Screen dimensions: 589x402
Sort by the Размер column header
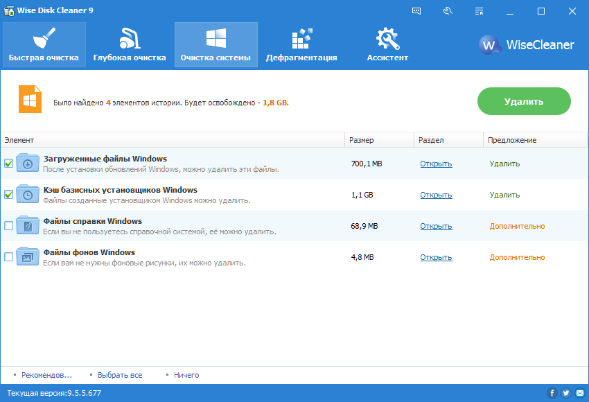tap(380, 140)
